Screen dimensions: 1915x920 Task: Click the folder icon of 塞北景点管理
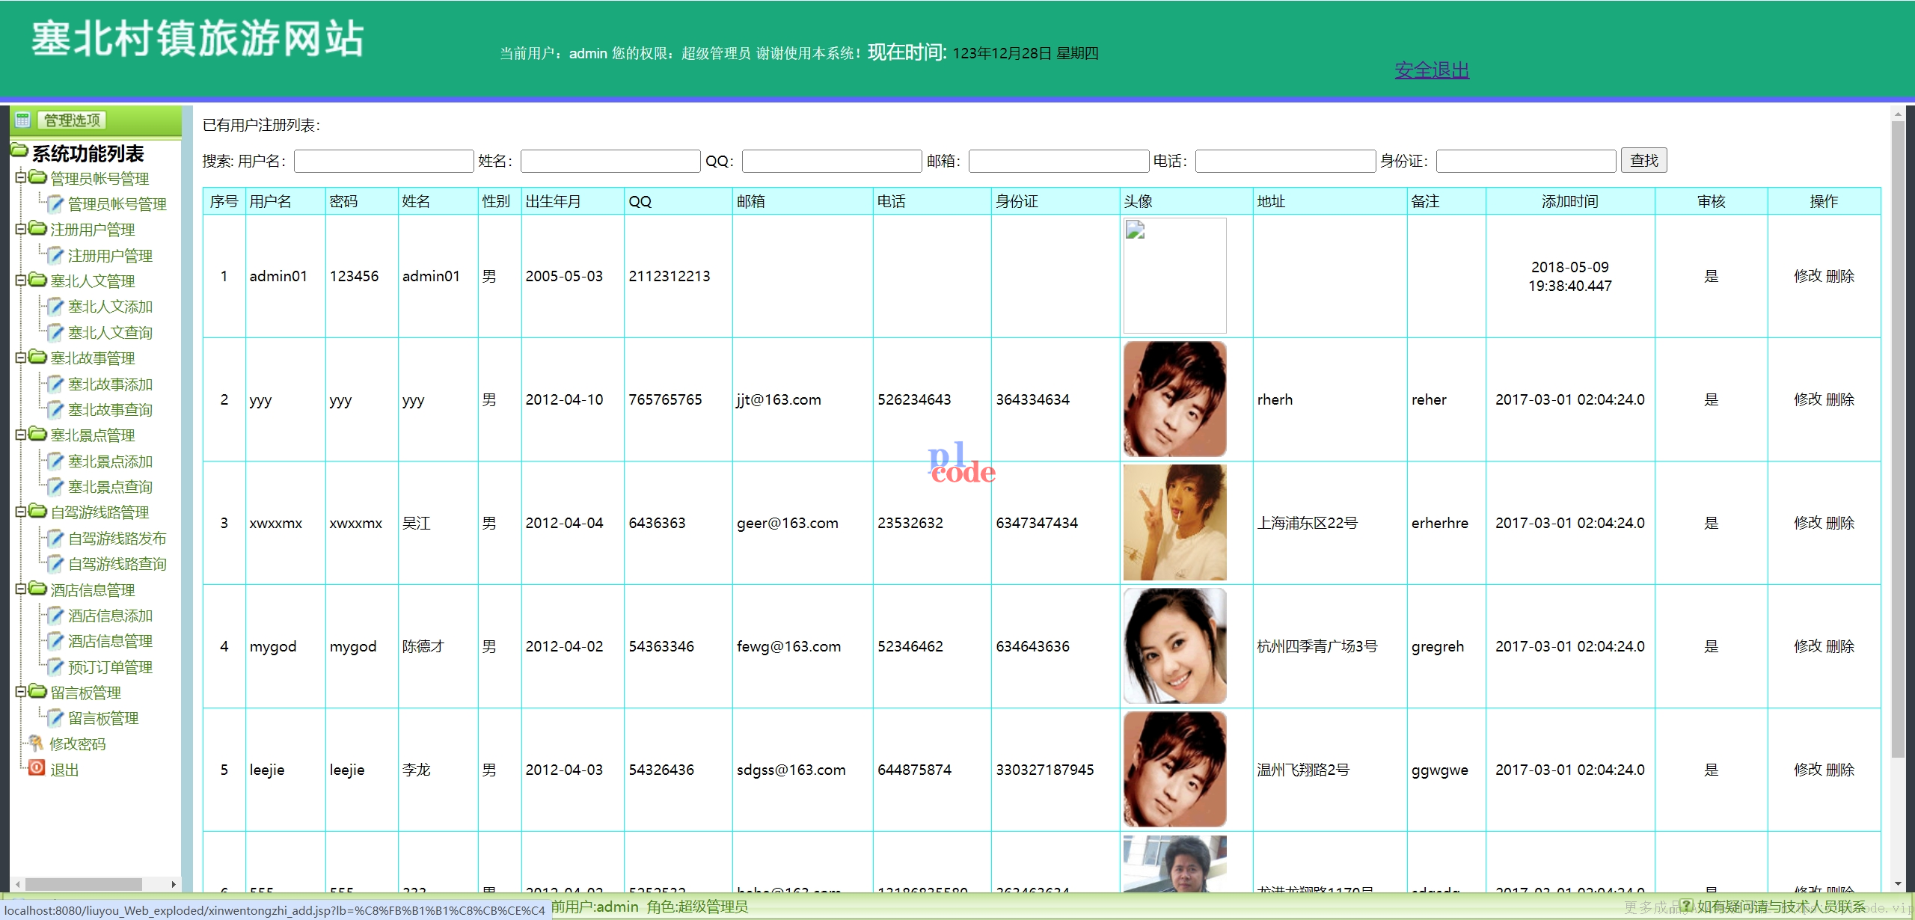pyautogui.click(x=37, y=434)
